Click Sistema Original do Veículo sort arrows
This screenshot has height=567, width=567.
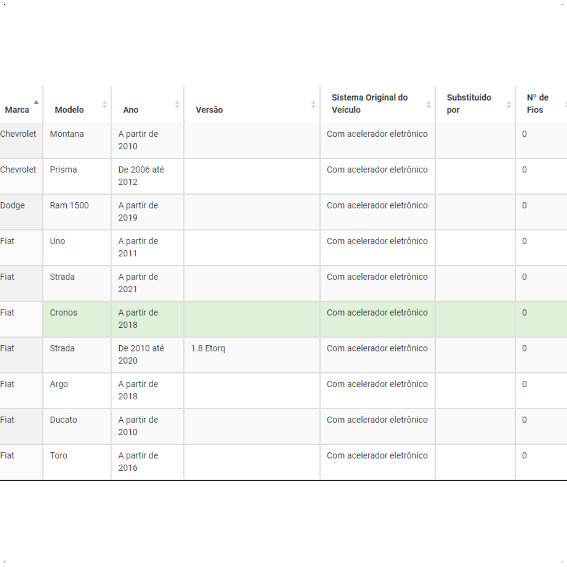[x=428, y=105]
